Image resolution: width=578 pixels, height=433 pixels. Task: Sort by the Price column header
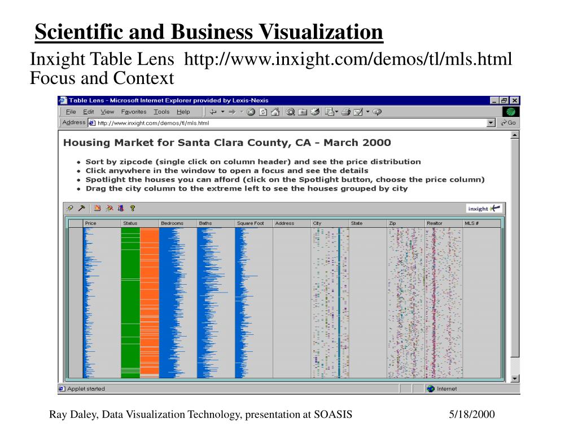click(x=102, y=223)
